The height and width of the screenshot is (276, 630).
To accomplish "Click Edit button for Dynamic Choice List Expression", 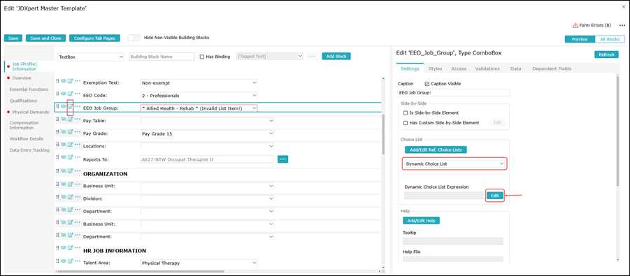I will click(494, 195).
